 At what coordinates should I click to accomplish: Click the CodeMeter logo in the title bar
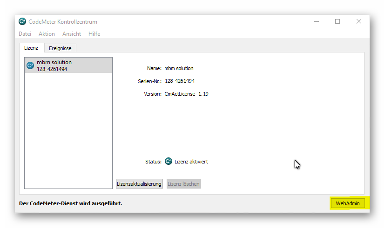22,21
